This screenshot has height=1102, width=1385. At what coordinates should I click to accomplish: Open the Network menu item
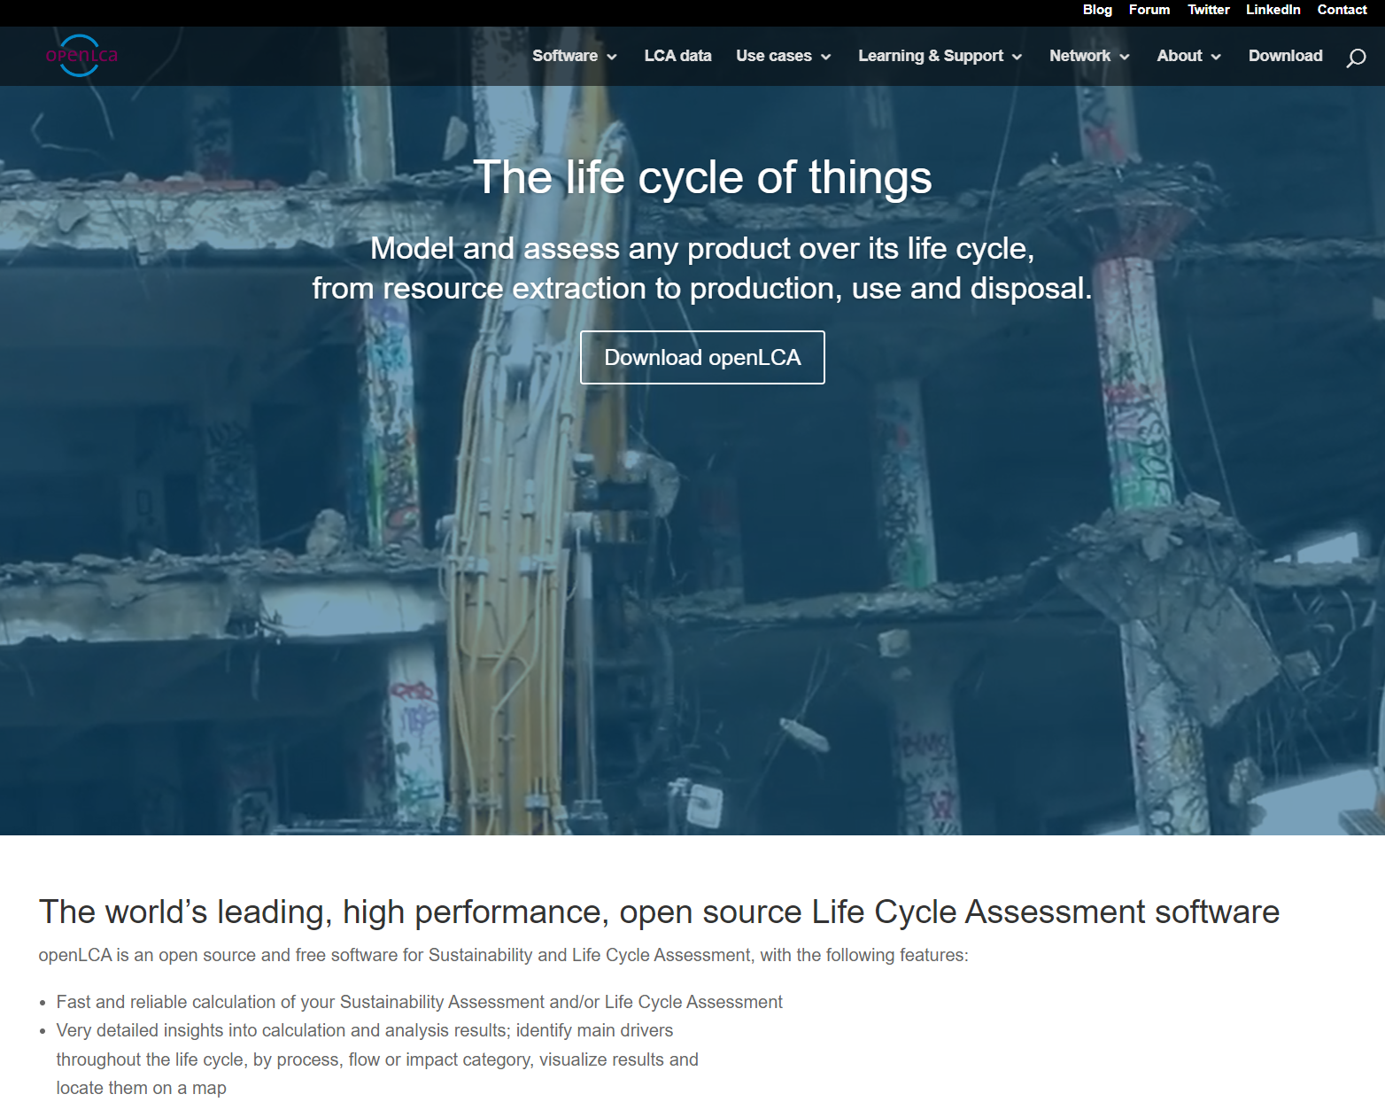click(x=1079, y=56)
